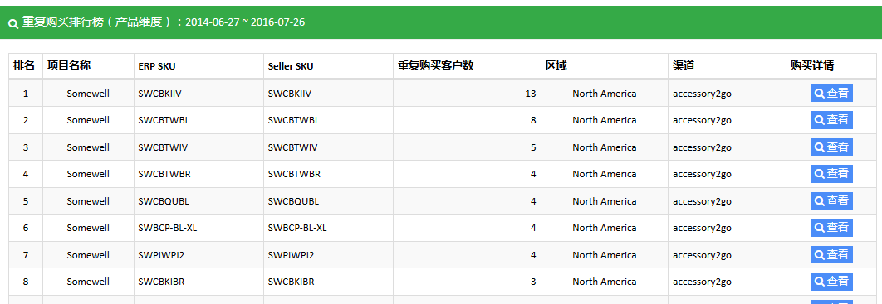Open 查看 for SWCBQUBL row
The width and height of the screenshot is (882, 304).
[x=831, y=200]
